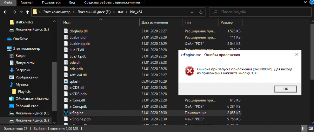The height and width of the screenshot is (132, 314).
Task: Go back using the back arrow
Action: (x=5, y=13)
